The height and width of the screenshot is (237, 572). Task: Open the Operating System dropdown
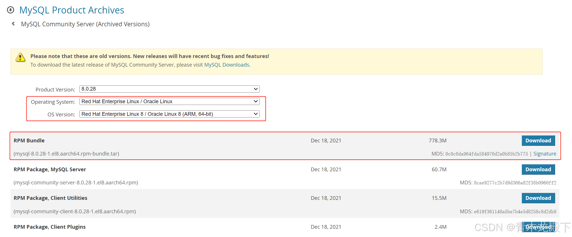point(170,101)
